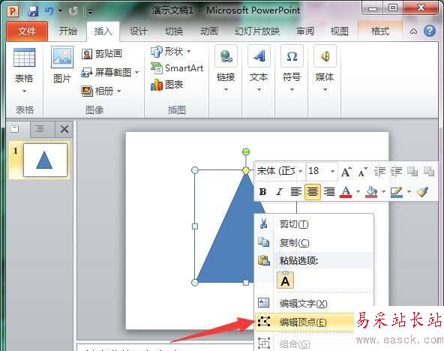Click the 媒体 speaker icon
This screenshot has height=351, width=444.
click(x=325, y=56)
